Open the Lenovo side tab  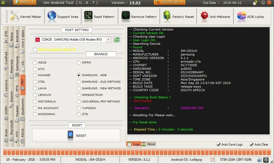coord(6,88)
